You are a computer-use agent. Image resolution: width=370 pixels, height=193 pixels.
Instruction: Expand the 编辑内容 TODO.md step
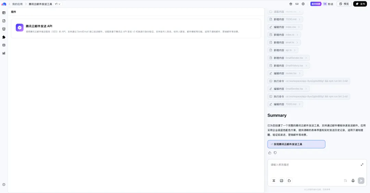pyautogui.click(x=285, y=104)
